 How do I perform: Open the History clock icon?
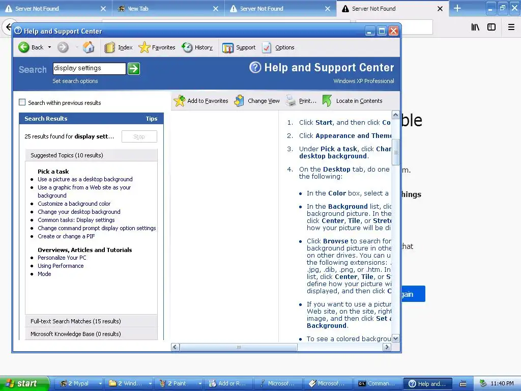tap(187, 47)
